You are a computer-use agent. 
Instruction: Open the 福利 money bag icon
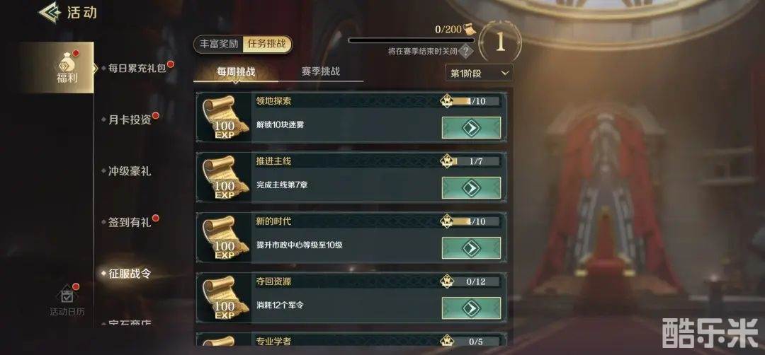[67, 62]
